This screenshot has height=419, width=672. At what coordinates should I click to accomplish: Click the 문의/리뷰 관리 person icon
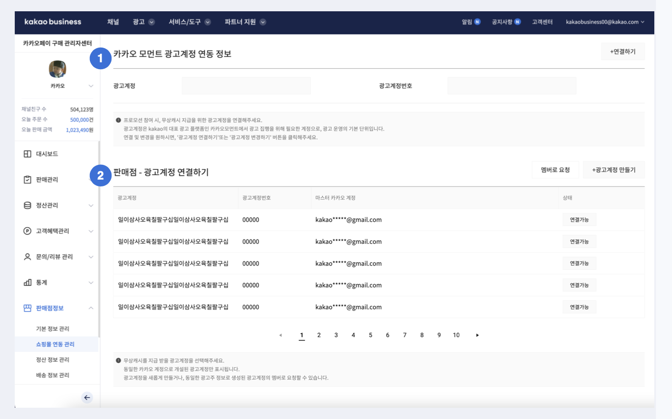(x=28, y=257)
